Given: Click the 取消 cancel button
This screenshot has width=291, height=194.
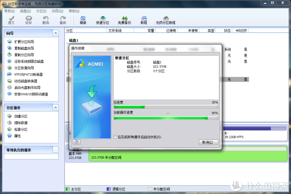Looking at the screenshot, I should pyautogui.click(x=209, y=142).
